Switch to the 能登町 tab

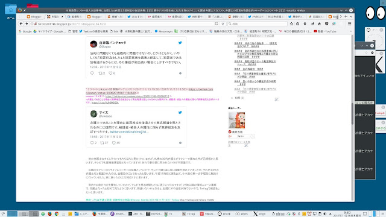(75, 17)
